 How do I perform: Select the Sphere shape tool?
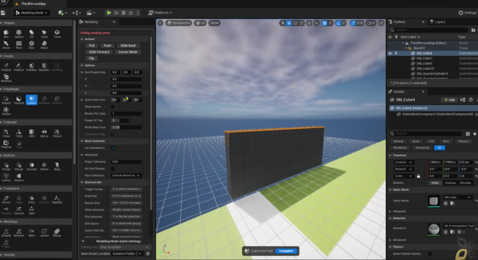point(19,34)
